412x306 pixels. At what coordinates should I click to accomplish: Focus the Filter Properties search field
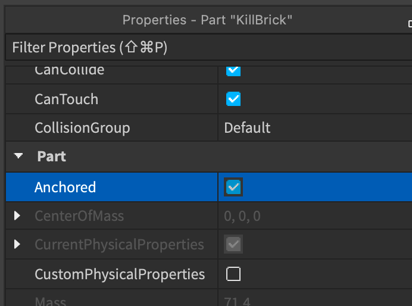(208, 48)
